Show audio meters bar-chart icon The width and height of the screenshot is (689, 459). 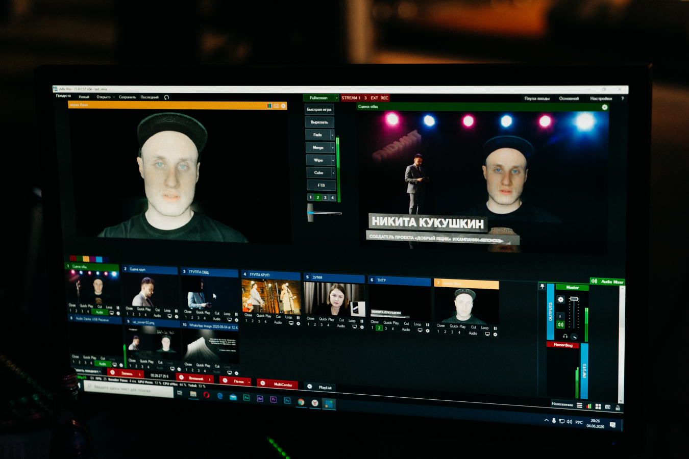point(589,406)
